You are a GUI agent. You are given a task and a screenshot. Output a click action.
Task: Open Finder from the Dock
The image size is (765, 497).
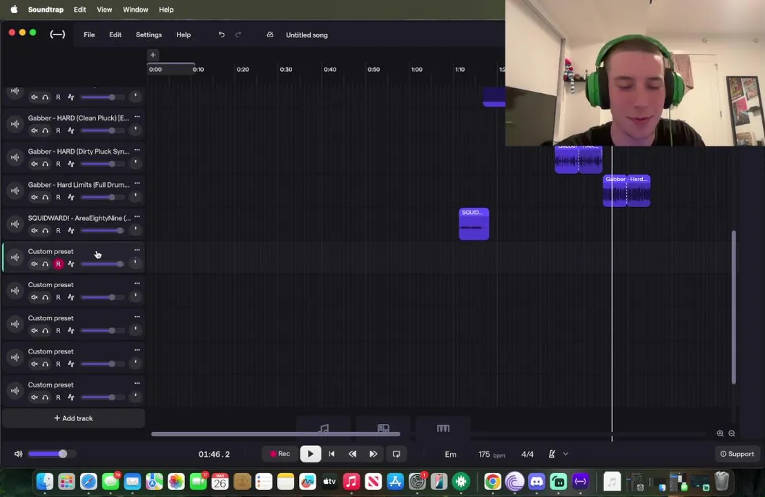click(45, 482)
